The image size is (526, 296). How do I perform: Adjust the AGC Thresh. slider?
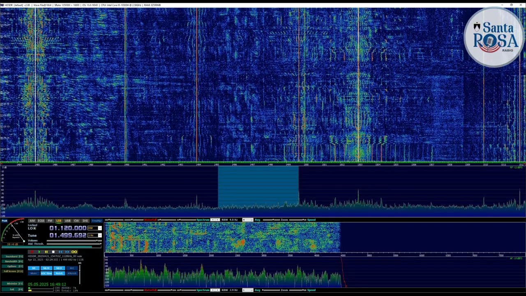74,244
